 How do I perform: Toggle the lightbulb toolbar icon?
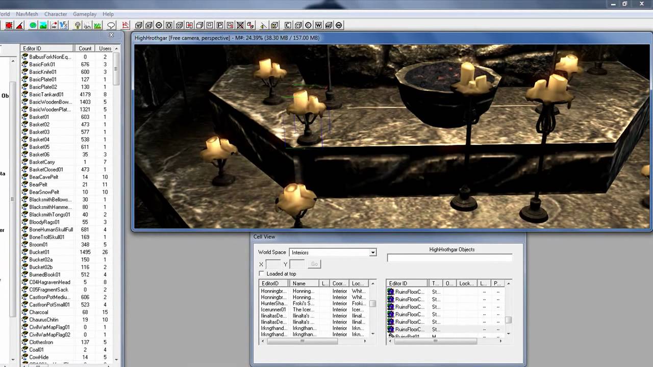[x=78, y=25]
